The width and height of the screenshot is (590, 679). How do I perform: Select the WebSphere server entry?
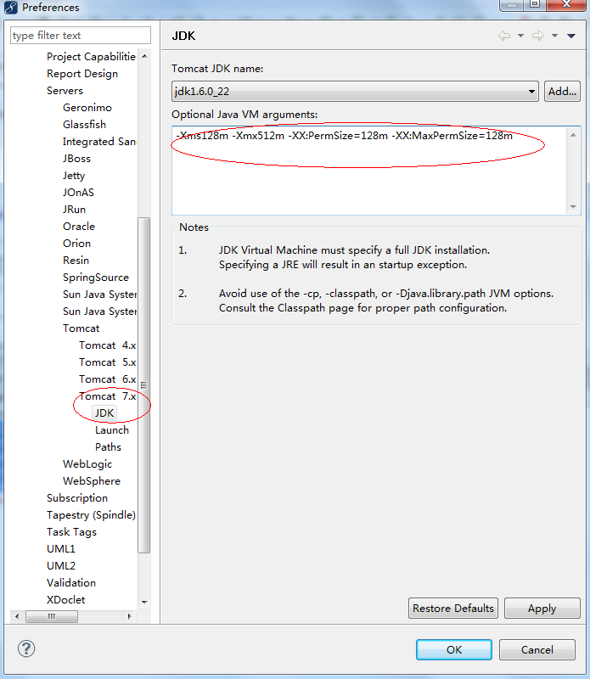click(x=92, y=480)
